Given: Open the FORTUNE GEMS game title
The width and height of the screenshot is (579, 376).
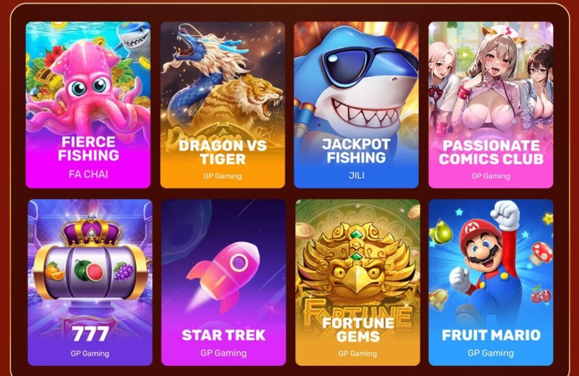Looking at the screenshot, I should (x=358, y=330).
